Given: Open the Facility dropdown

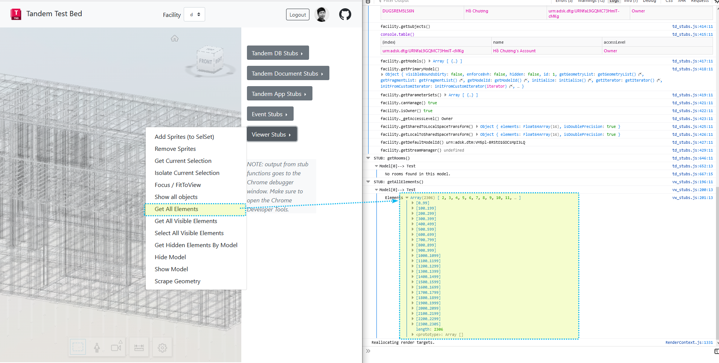Looking at the screenshot, I should tap(194, 15).
